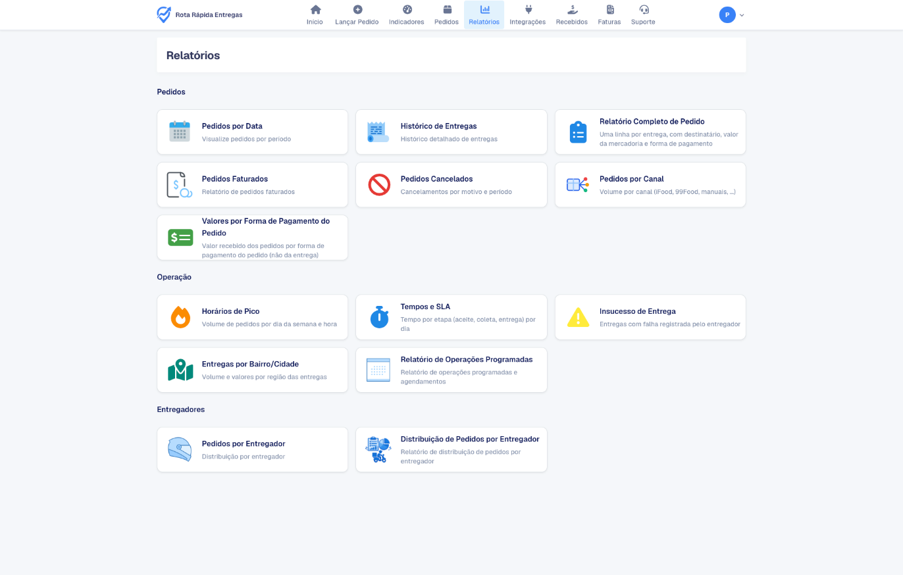Viewport: 903px width, 575px height.
Task: Click the red prohibited icon on Pedidos Cancelados
Action: tap(379, 185)
